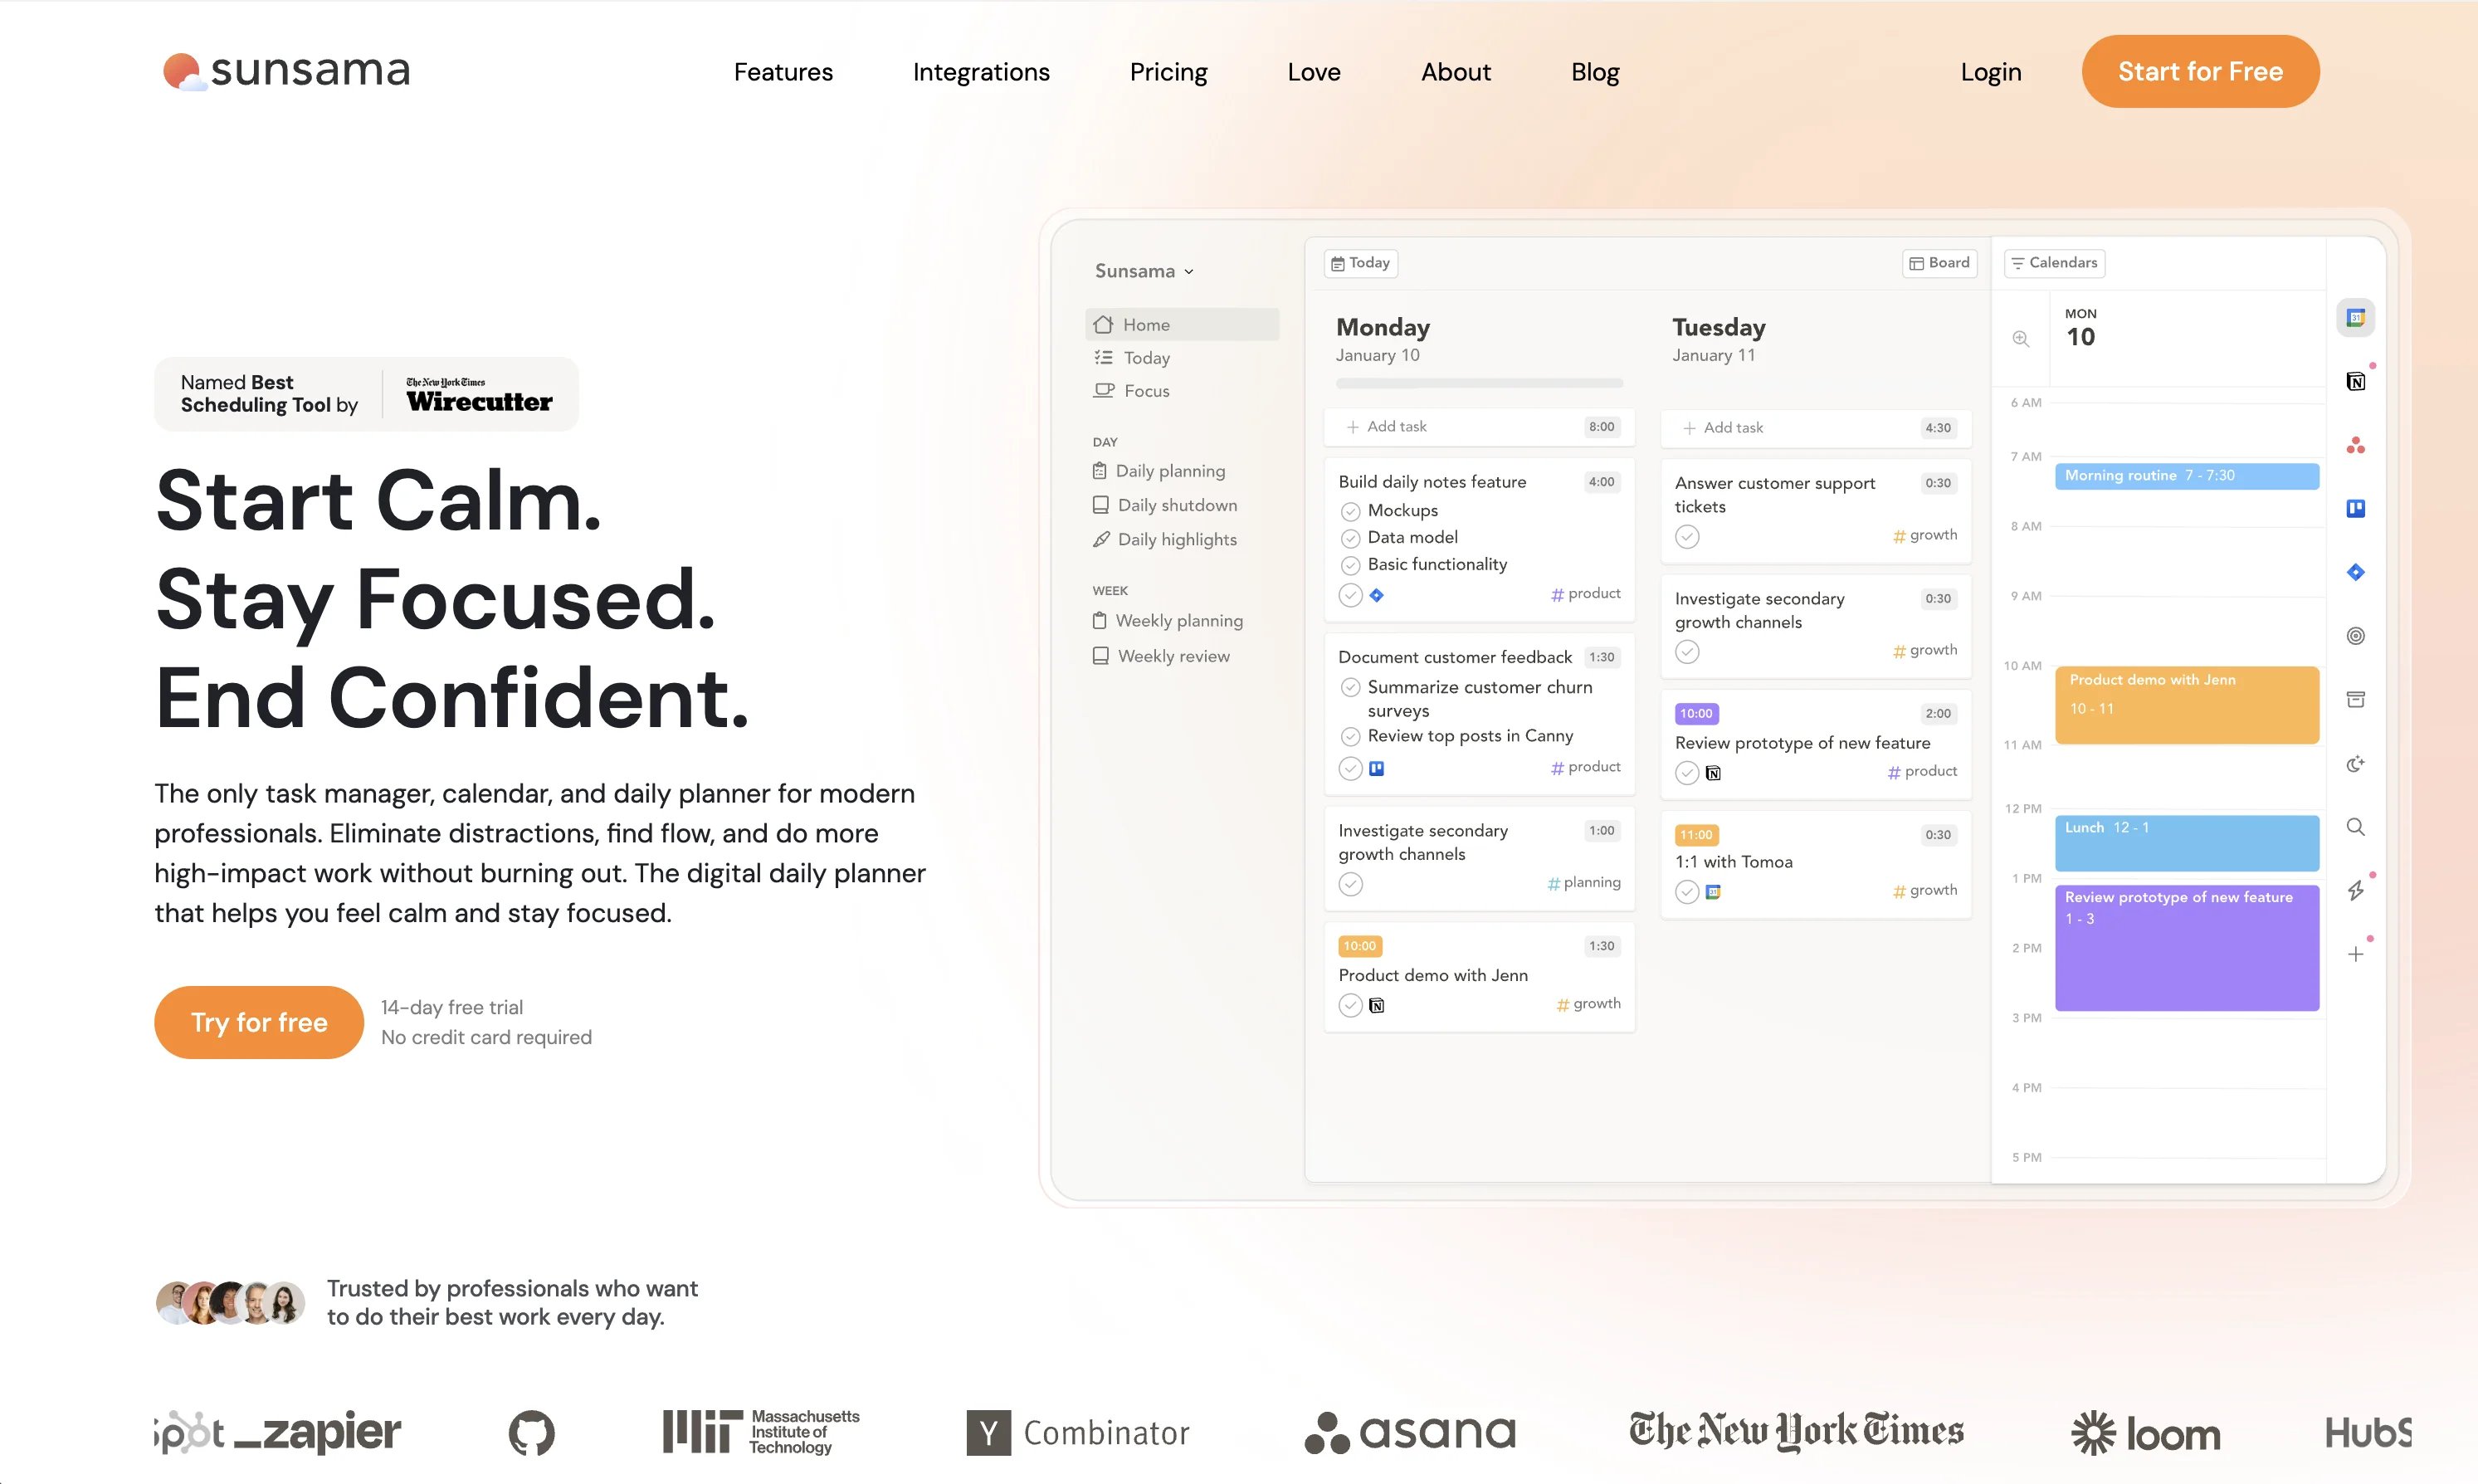Image resolution: width=2478 pixels, height=1484 pixels.
Task: Click the lightning bolt icon in right rail
Action: click(2355, 890)
